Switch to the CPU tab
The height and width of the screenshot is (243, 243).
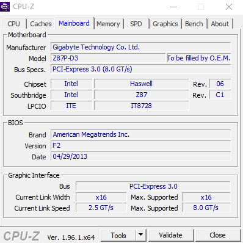[x=13, y=24]
